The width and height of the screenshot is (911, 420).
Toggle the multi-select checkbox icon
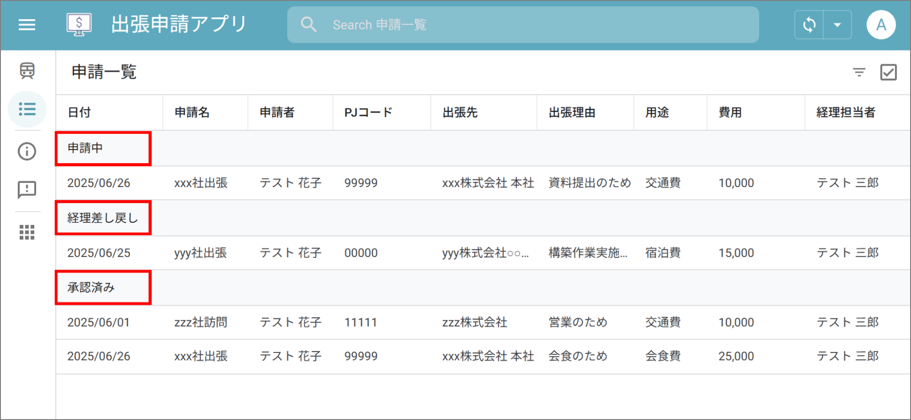point(888,72)
